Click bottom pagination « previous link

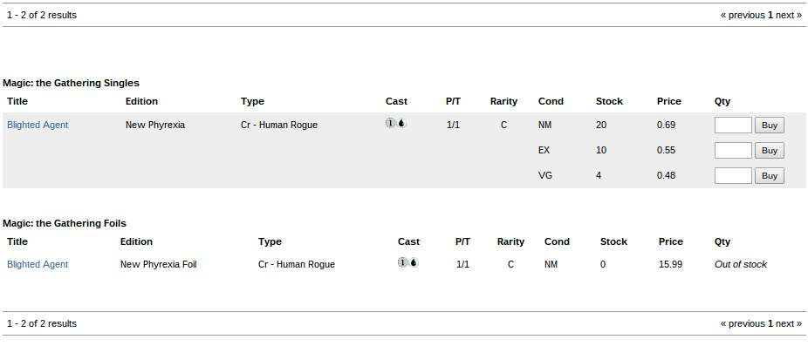coord(743,323)
